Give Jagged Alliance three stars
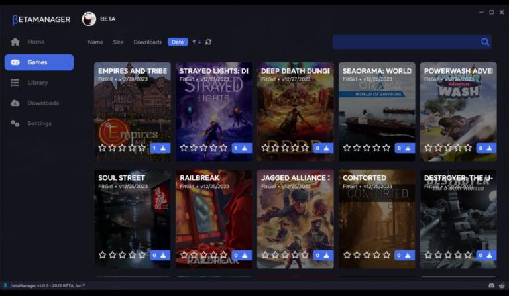Image resolution: width=509 pixels, height=296 pixels. coord(285,255)
